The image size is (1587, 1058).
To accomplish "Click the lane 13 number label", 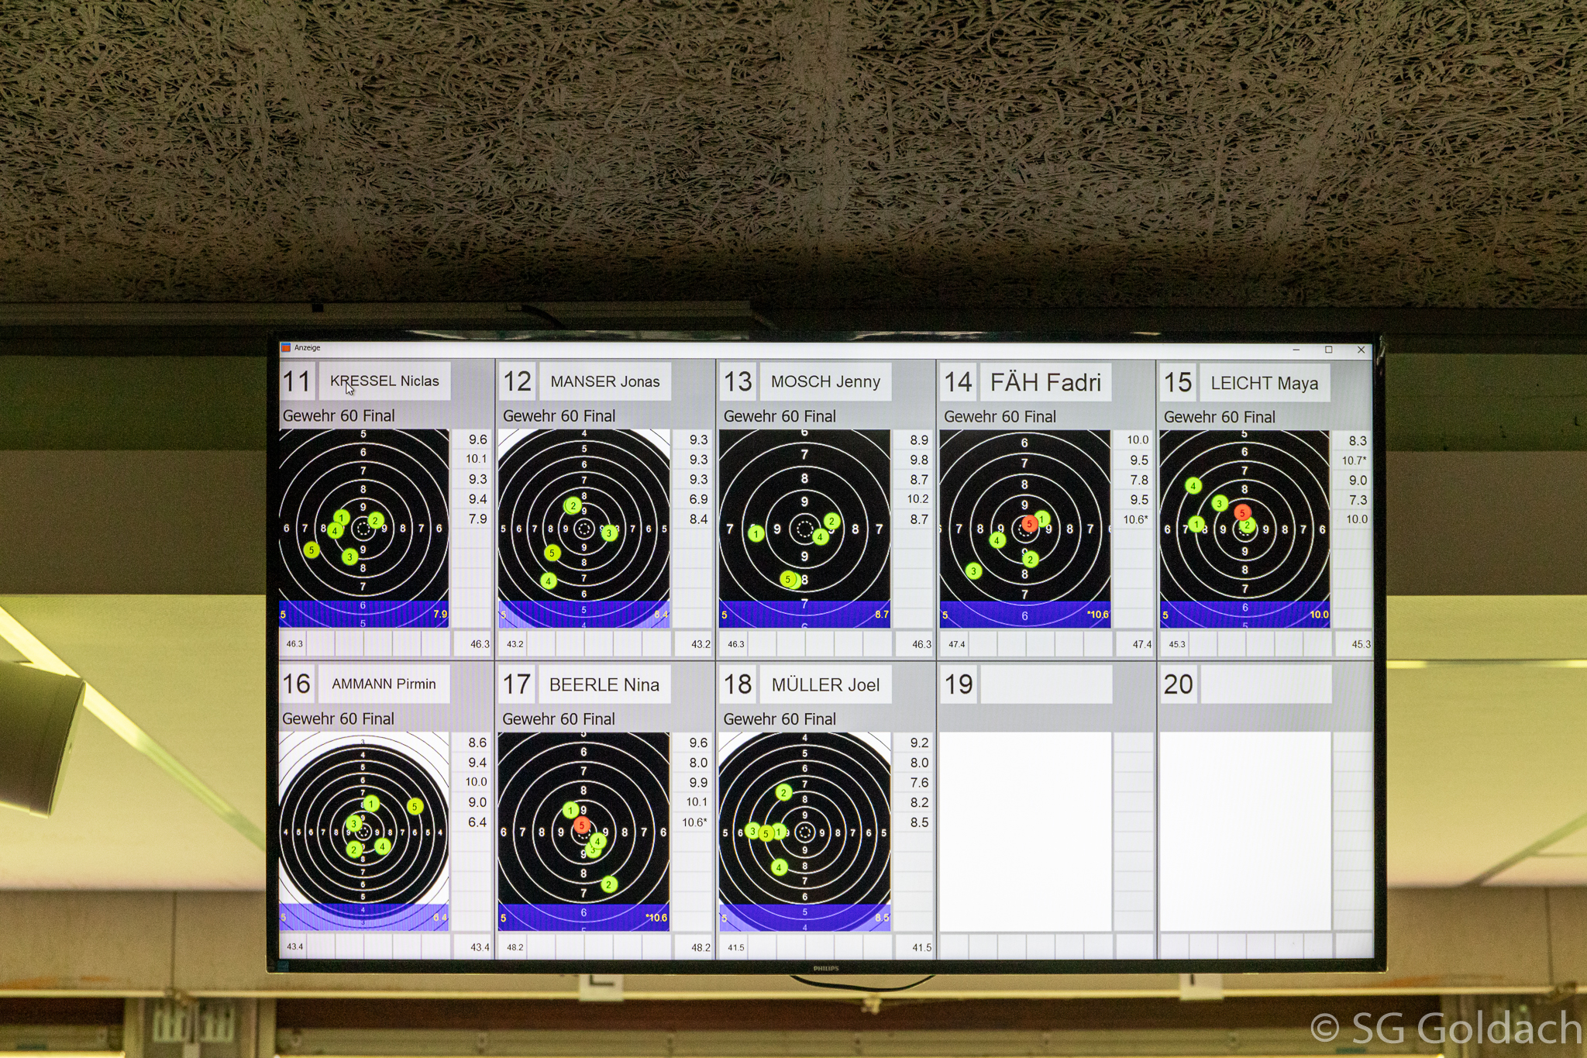I will 738,381.
